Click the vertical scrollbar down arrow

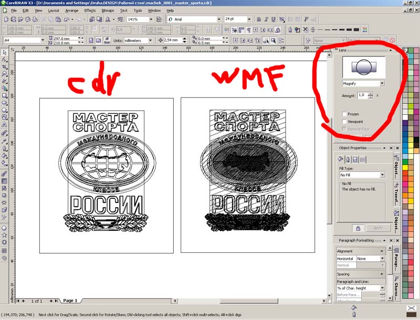(x=329, y=296)
